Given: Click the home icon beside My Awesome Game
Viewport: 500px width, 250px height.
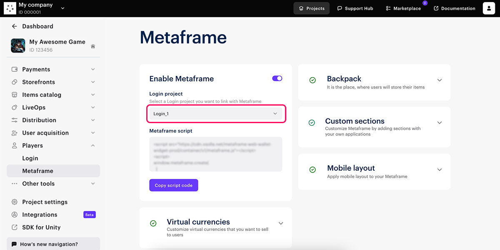Looking at the screenshot, I should 93,46.
